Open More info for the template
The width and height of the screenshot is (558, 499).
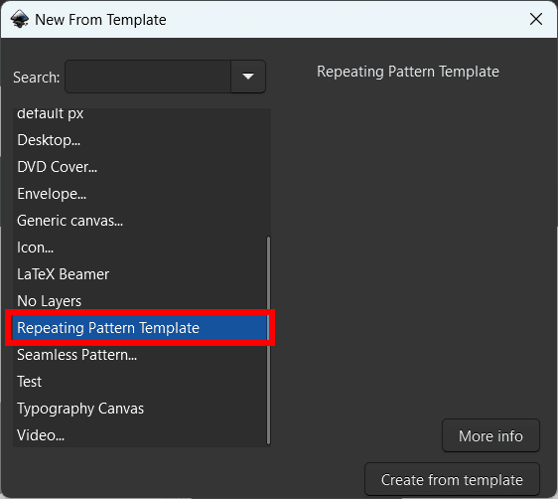(x=490, y=435)
